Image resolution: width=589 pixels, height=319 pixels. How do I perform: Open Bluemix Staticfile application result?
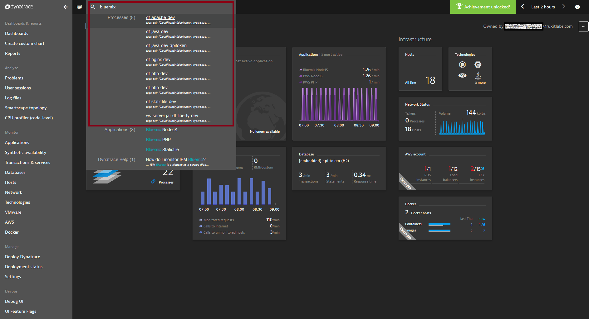click(162, 150)
